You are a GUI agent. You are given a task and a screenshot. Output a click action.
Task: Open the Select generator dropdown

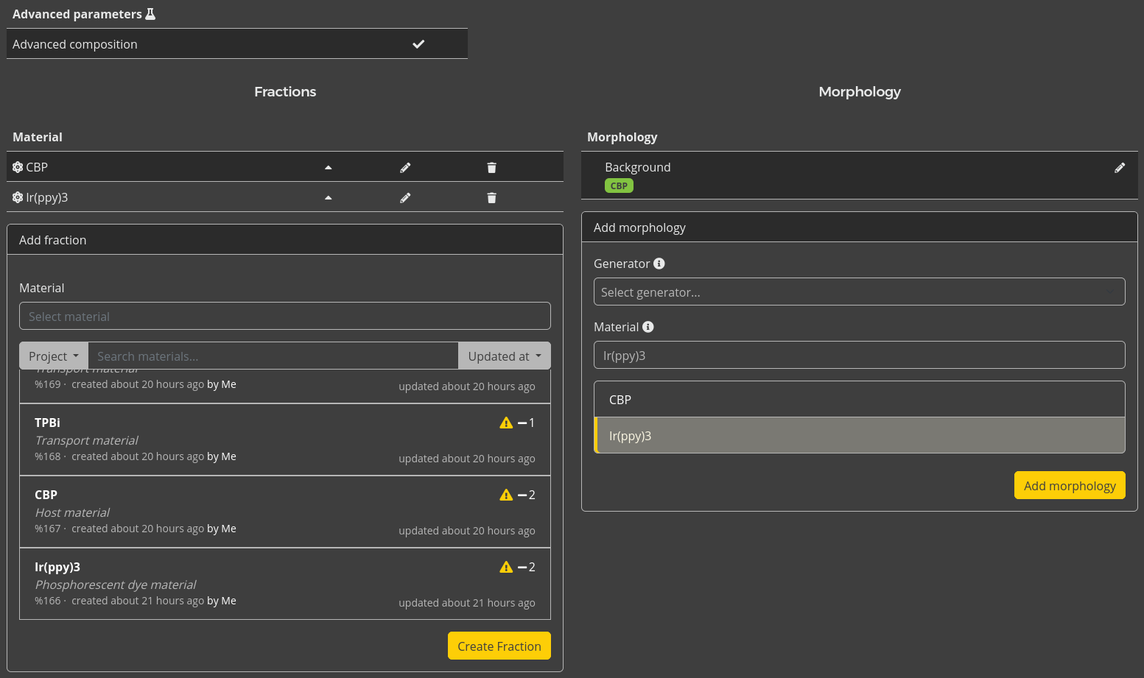pyautogui.click(x=859, y=292)
